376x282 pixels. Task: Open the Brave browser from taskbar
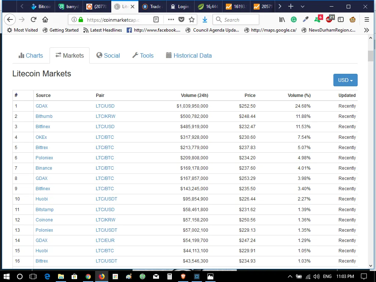[x=183, y=276]
